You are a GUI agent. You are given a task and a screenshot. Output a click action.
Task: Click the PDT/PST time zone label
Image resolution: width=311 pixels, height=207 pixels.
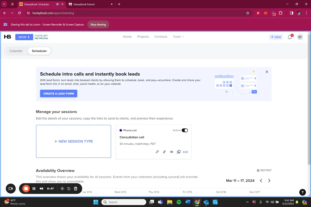pyautogui.click(x=264, y=171)
